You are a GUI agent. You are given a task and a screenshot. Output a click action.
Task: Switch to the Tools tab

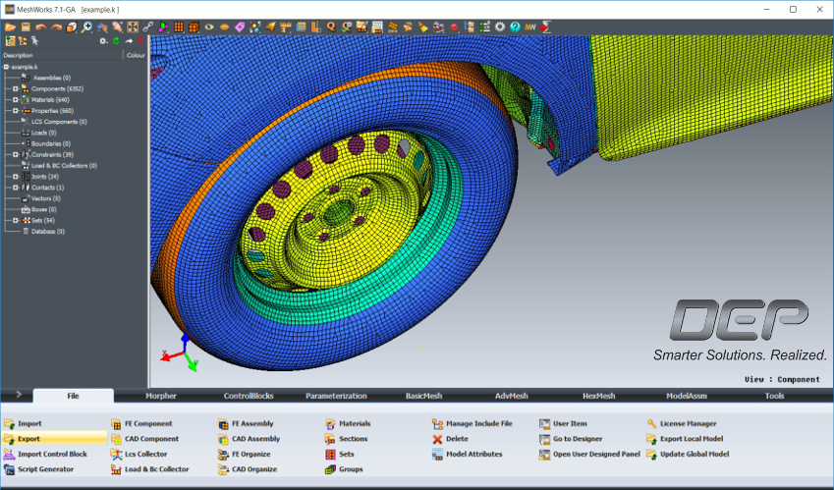pyautogui.click(x=774, y=396)
